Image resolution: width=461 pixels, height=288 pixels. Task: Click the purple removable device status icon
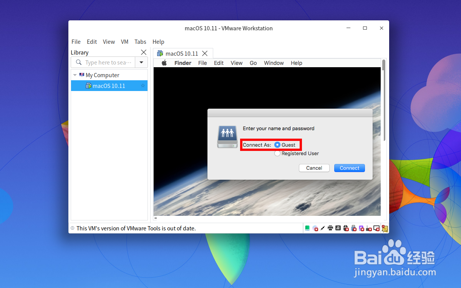pyautogui.click(x=362, y=228)
